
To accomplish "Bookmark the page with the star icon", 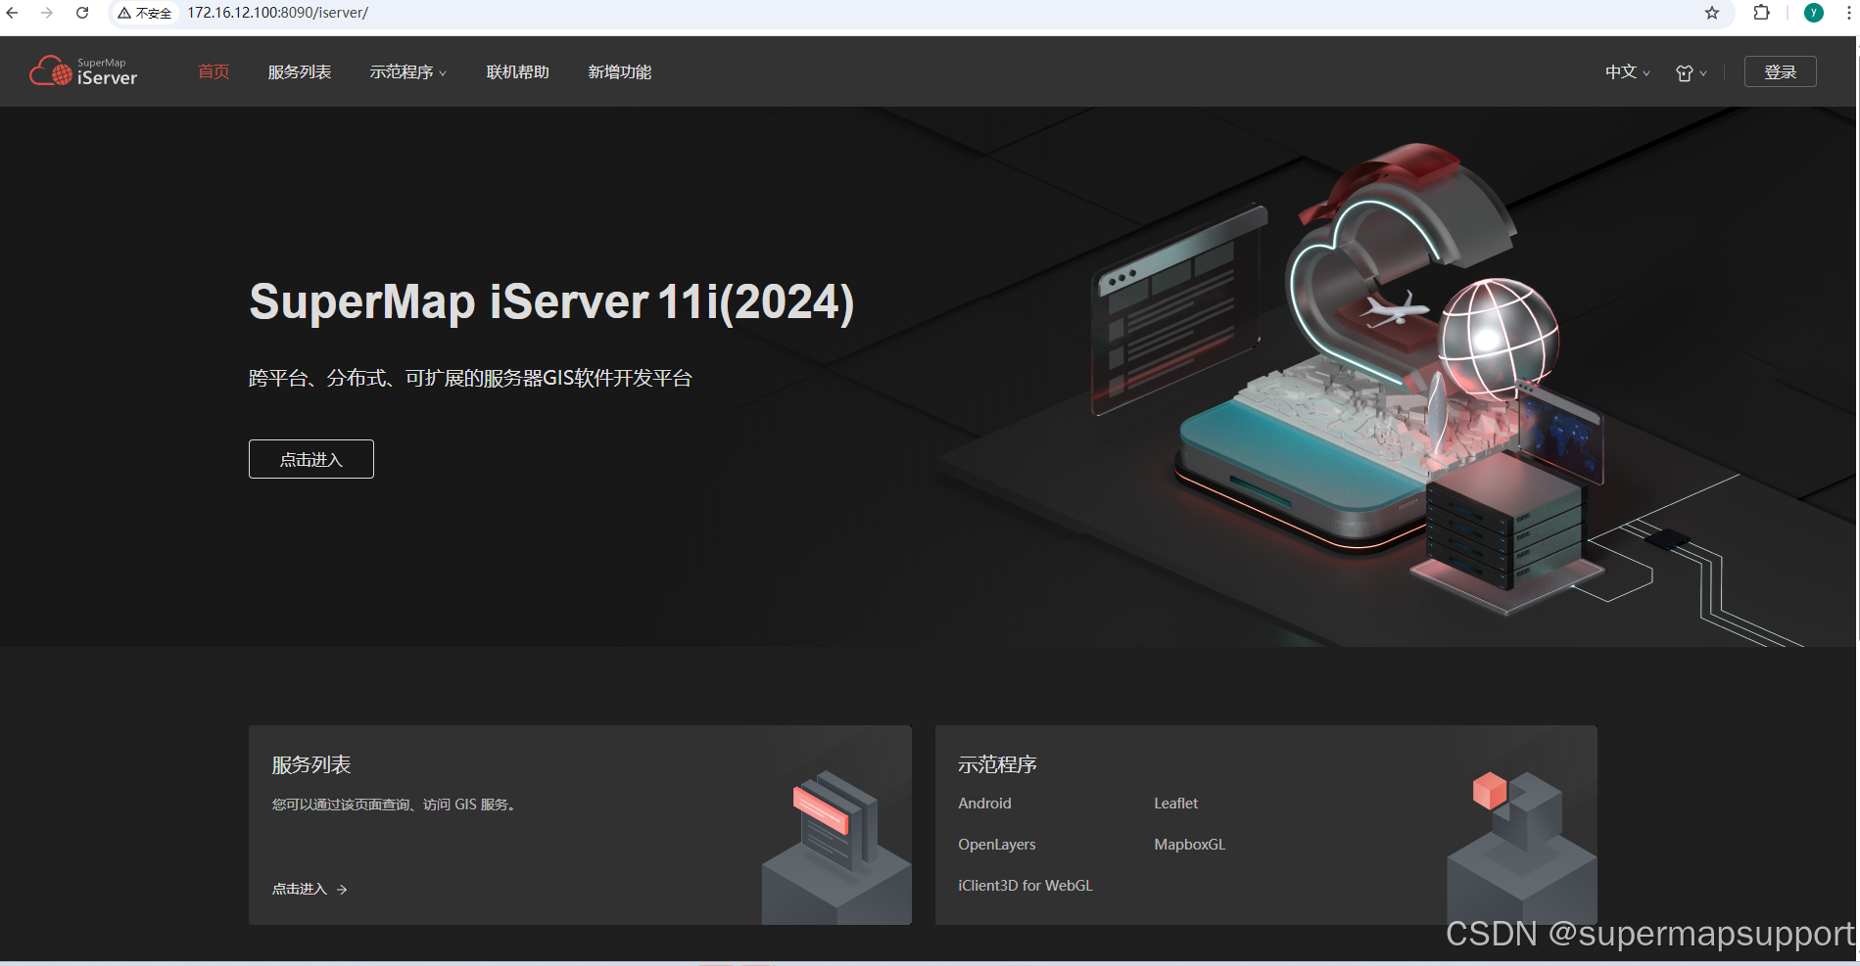I will coord(1712,13).
